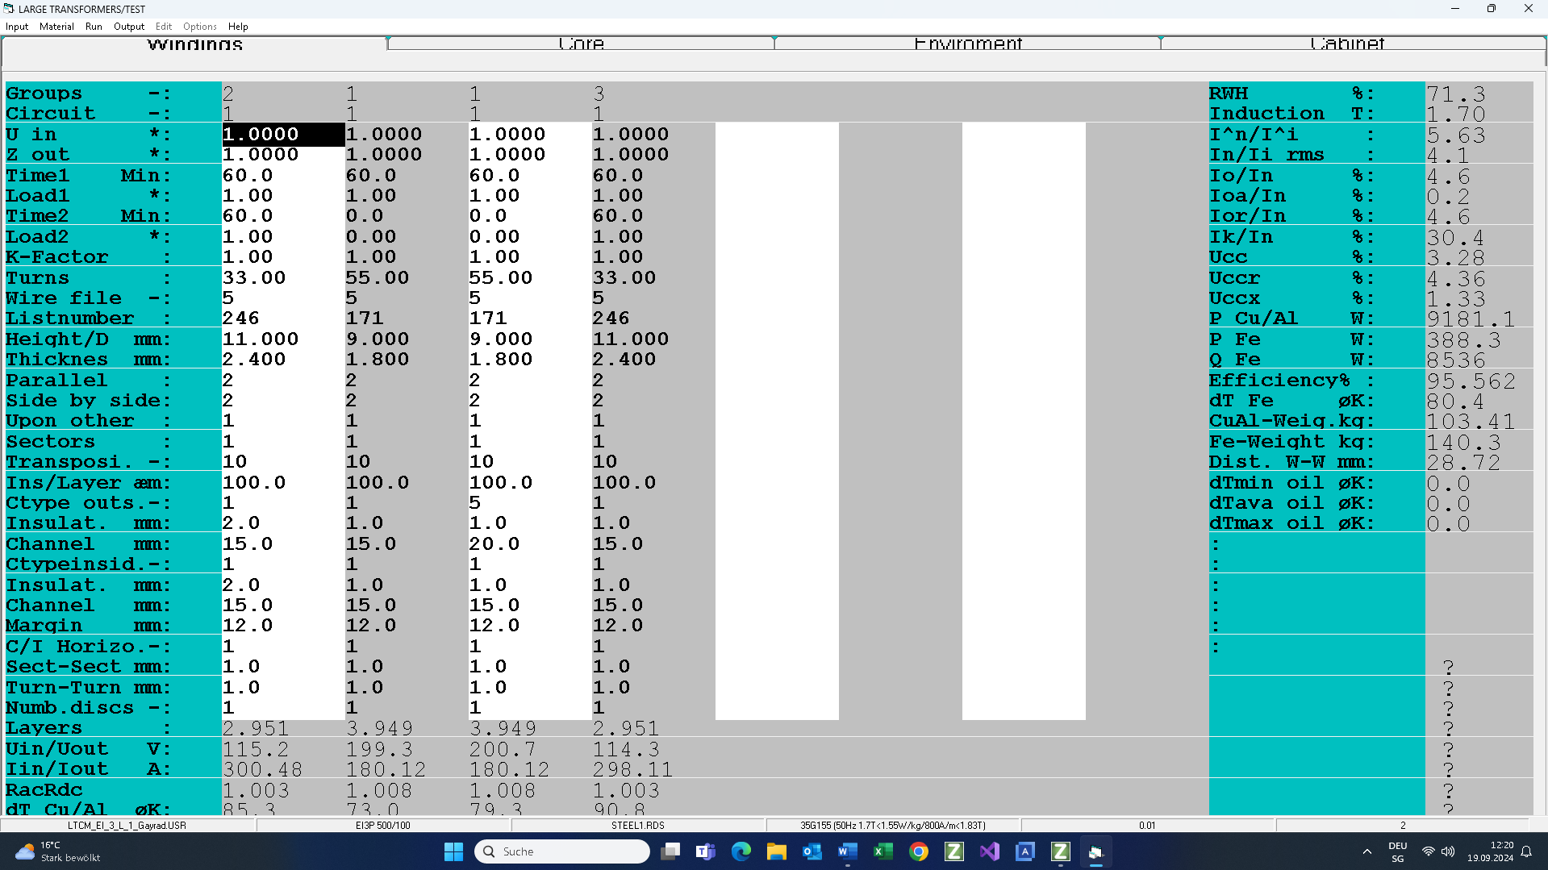Open Microsoft Edge from the taskbar
Screen dimensions: 1548x870
(x=741, y=851)
